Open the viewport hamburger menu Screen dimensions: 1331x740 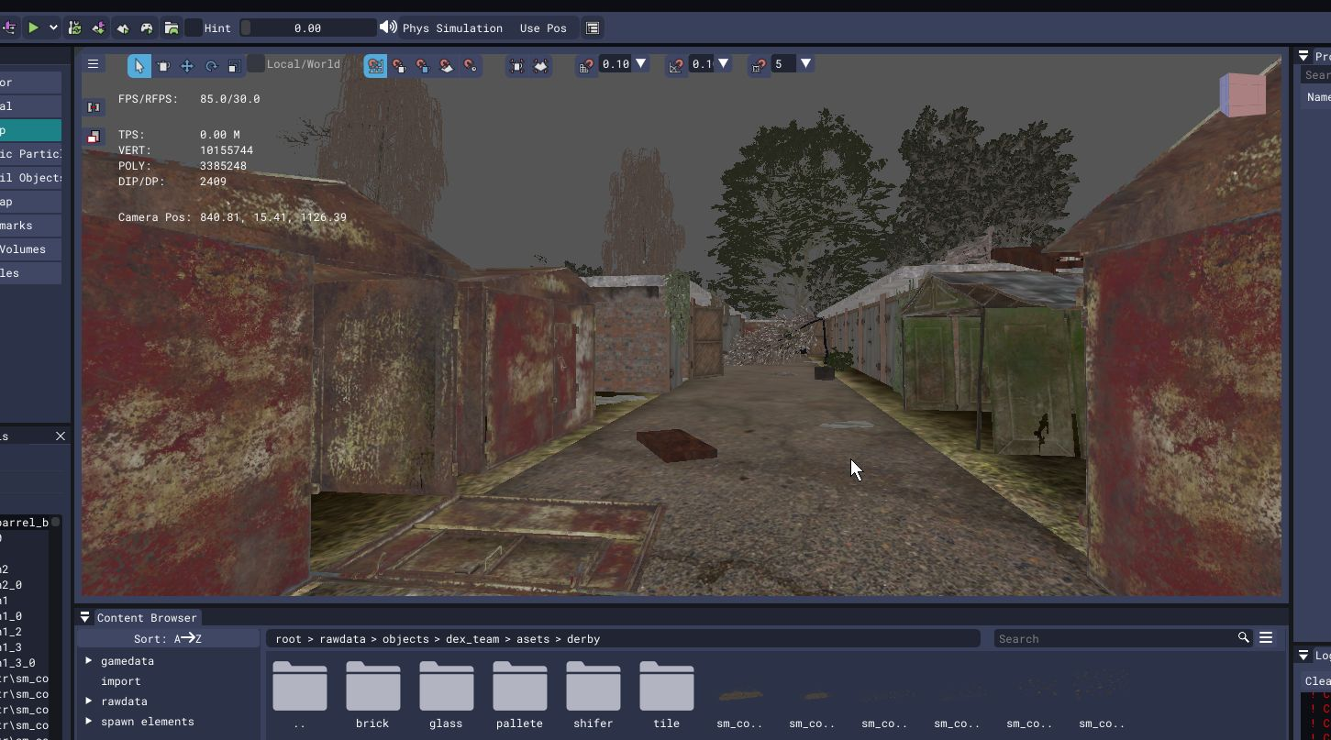[x=93, y=64]
